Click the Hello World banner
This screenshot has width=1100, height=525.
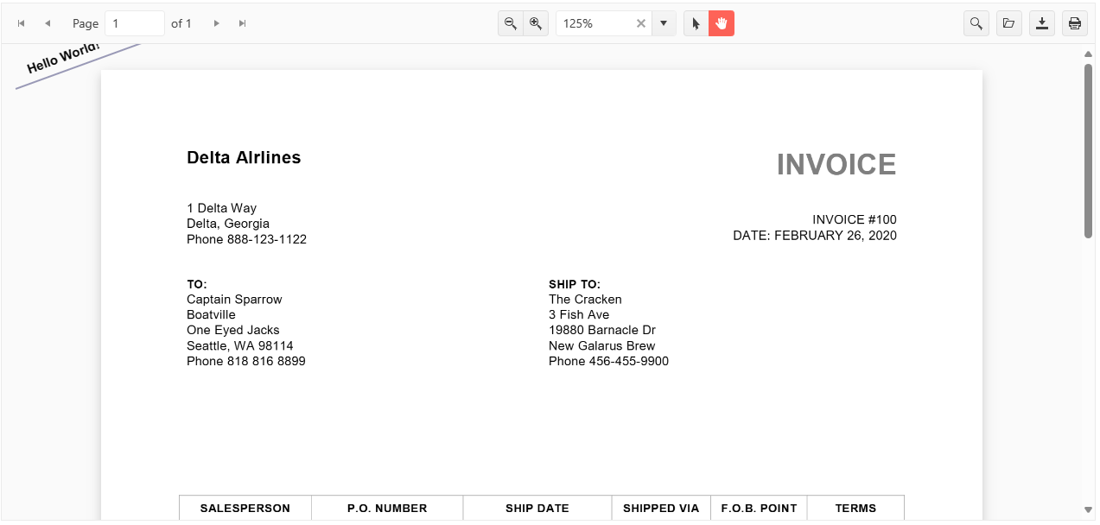(64, 58)
